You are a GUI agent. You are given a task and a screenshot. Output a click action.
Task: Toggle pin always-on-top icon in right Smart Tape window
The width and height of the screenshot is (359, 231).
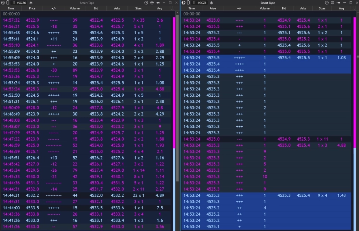pyautogui.click(x=338, y=3)
